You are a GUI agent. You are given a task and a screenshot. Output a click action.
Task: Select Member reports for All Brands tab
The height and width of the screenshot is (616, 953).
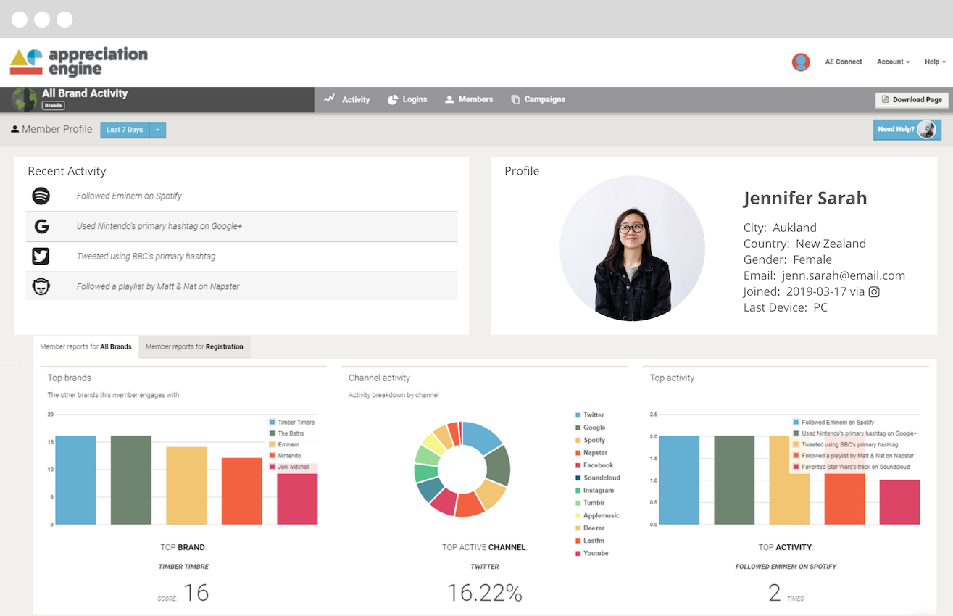click(86, 347)
